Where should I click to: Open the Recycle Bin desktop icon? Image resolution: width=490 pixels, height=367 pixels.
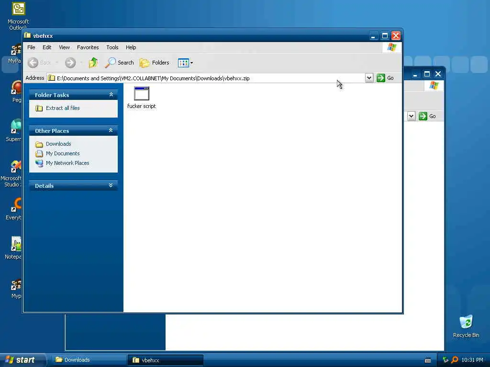pos(466,326)
